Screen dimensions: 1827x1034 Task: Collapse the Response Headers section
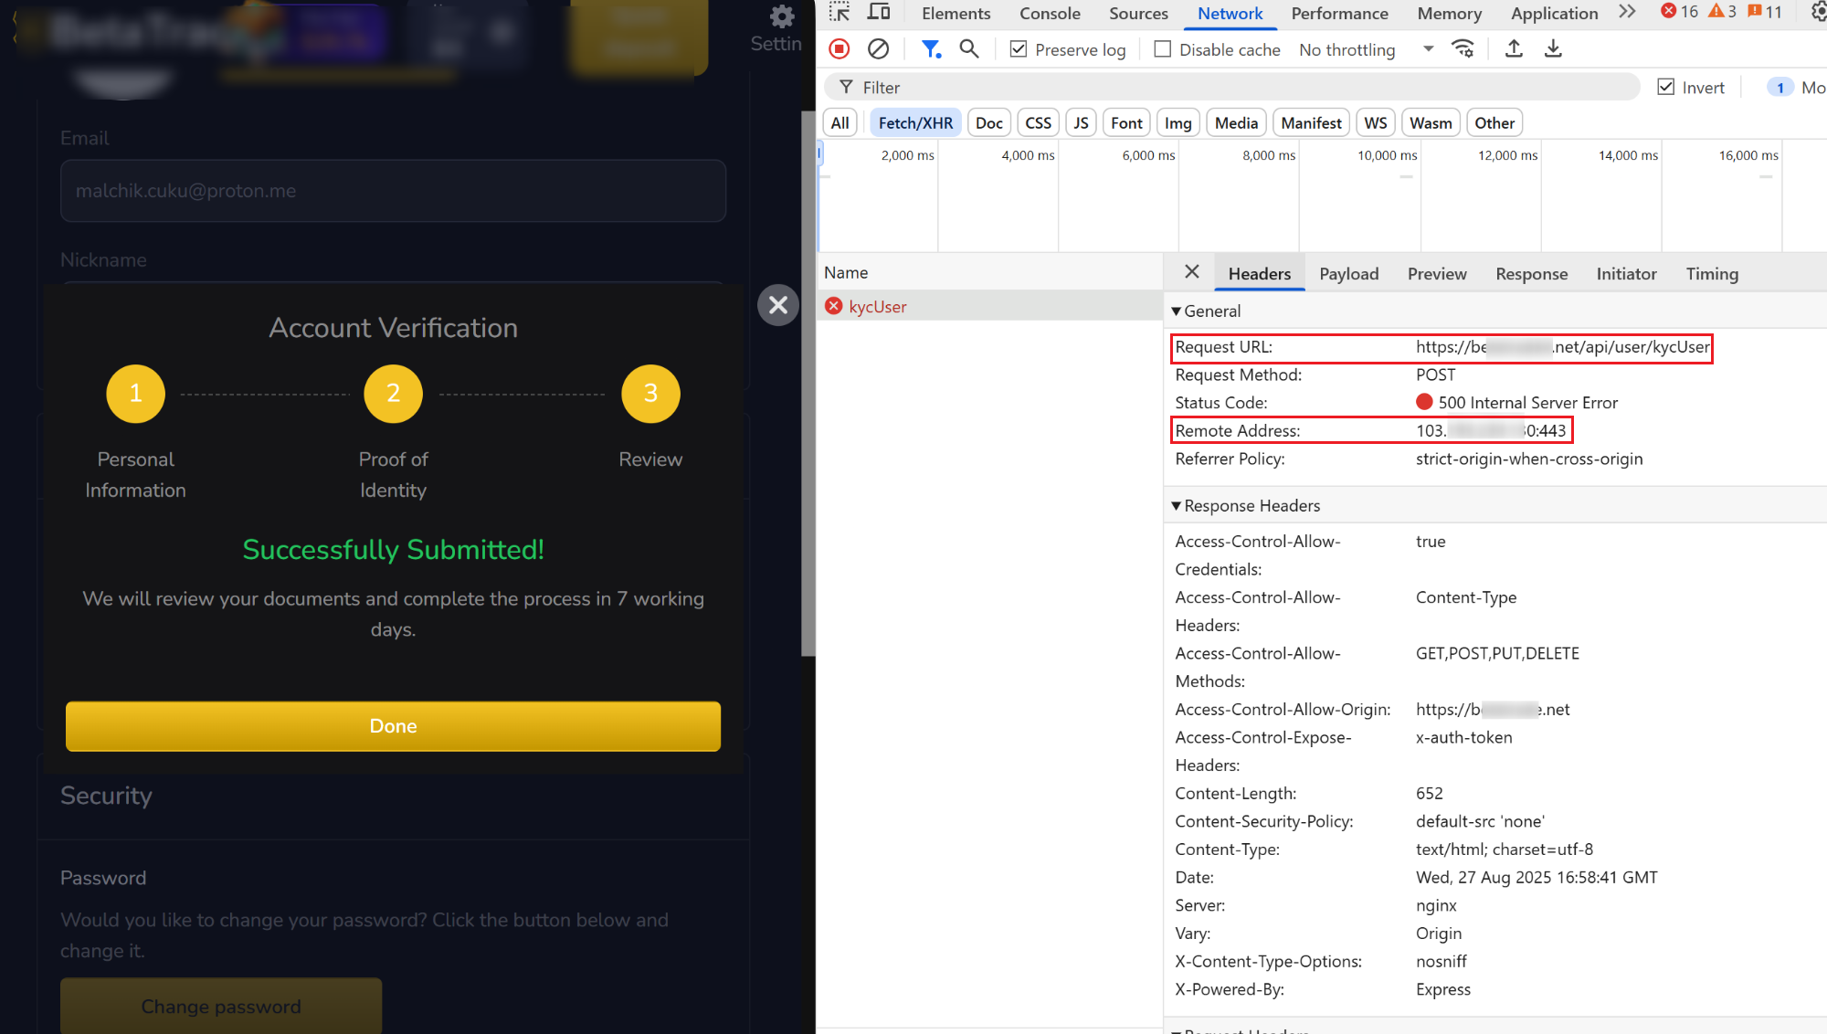pos(1177,505)
